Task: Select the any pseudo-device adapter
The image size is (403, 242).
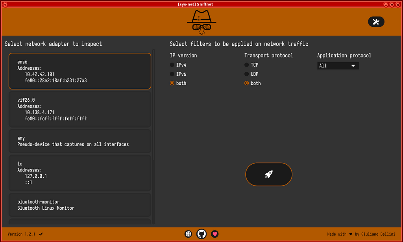Action: (x=79, y=141)
